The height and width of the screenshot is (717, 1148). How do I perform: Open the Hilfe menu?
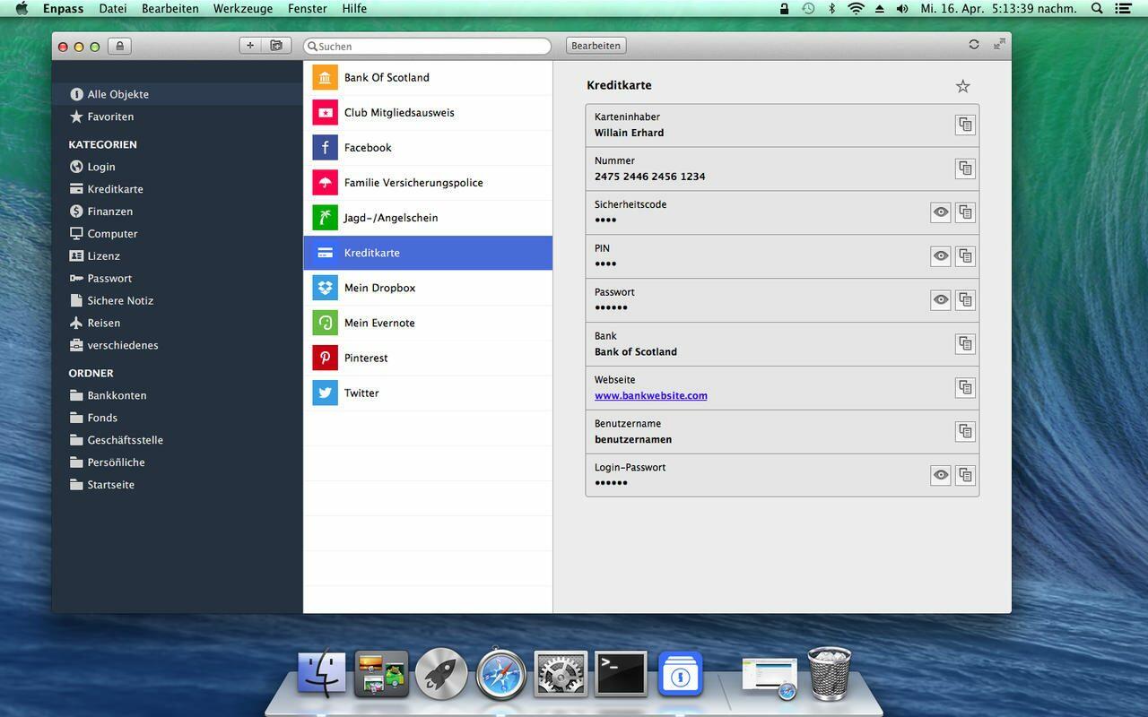click(x=354, y=8)
